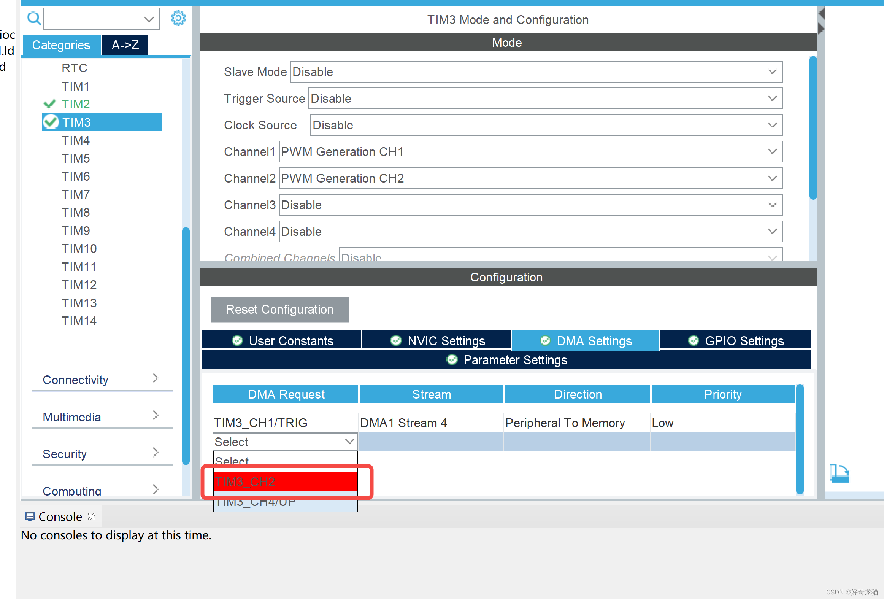Open the GPIO Settings tab
The width and height of the screenshot is (884, 599).
[736, 340]
